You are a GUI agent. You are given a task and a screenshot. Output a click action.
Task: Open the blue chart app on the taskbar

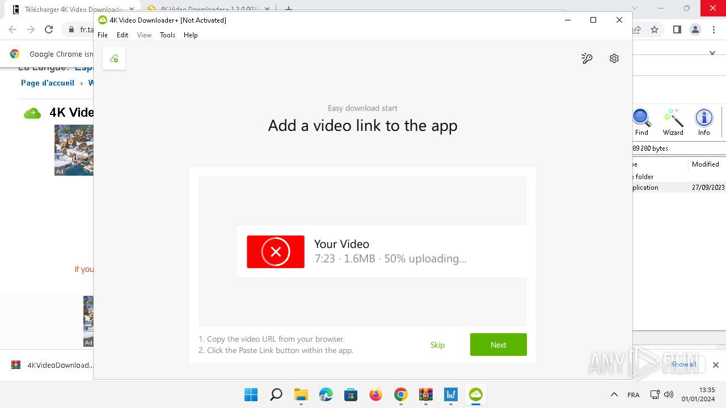450,394
